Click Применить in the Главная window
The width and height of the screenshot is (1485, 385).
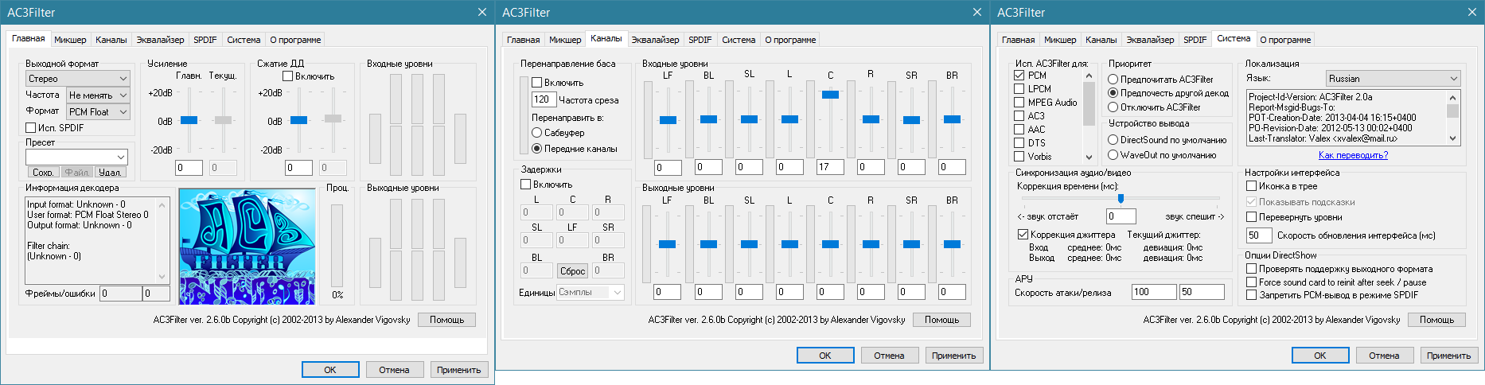459,370
